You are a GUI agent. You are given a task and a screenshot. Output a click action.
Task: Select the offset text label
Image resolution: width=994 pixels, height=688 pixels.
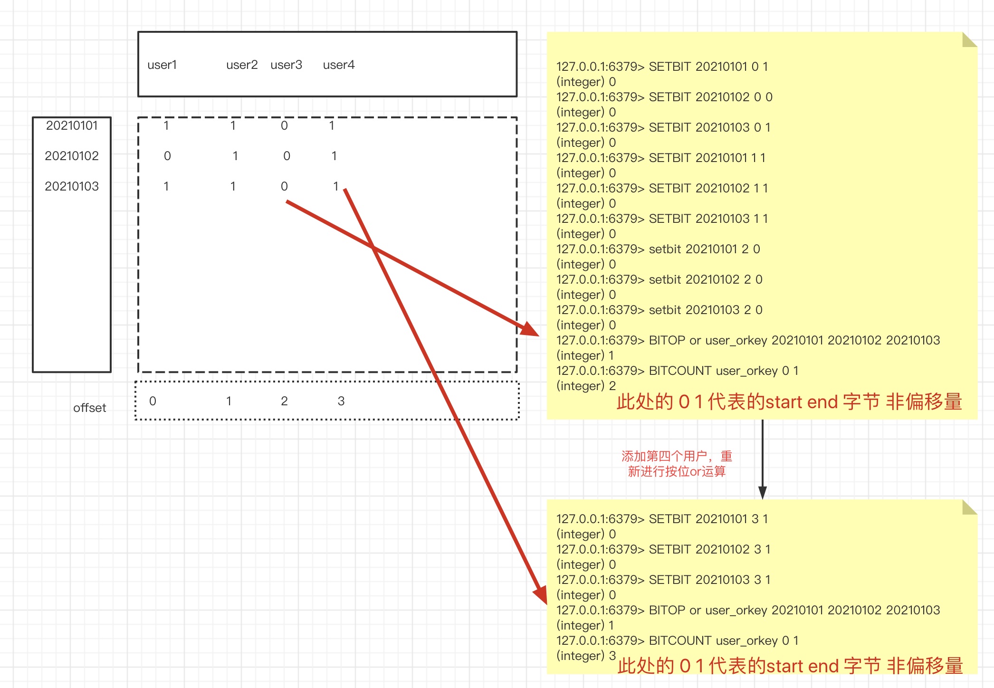click(89, 408)
